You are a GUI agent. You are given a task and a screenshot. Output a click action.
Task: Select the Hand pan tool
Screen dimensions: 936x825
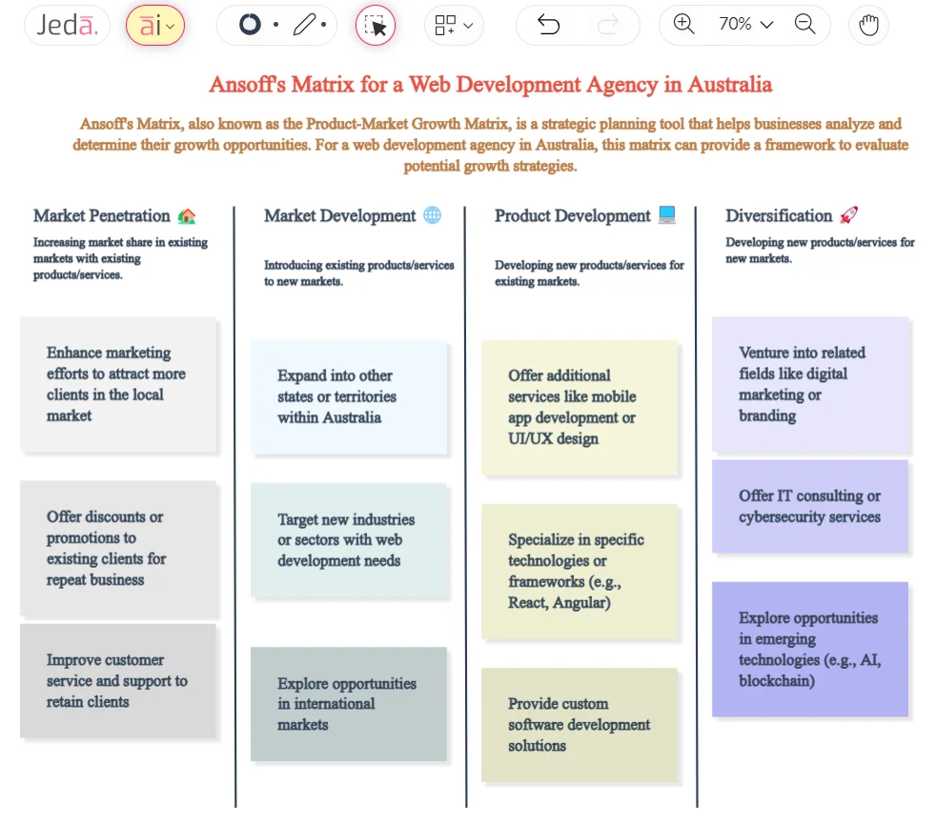(867, 25)
